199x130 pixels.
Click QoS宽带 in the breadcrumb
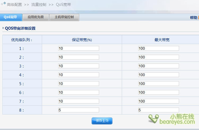[x=63, y=5]
